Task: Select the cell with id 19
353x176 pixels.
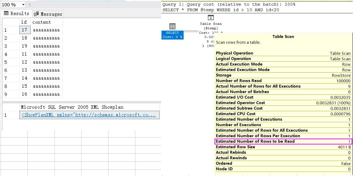Action: [x=24, y=46]
